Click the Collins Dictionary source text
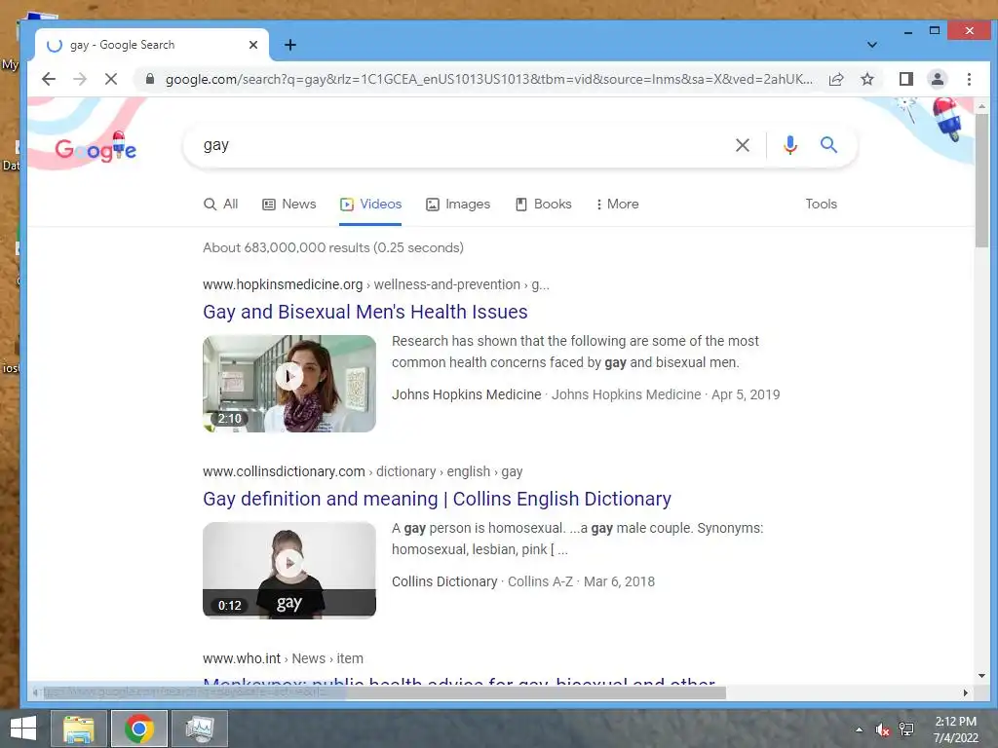Viewport: 998px width, 748px height. [x=444, y=581]
